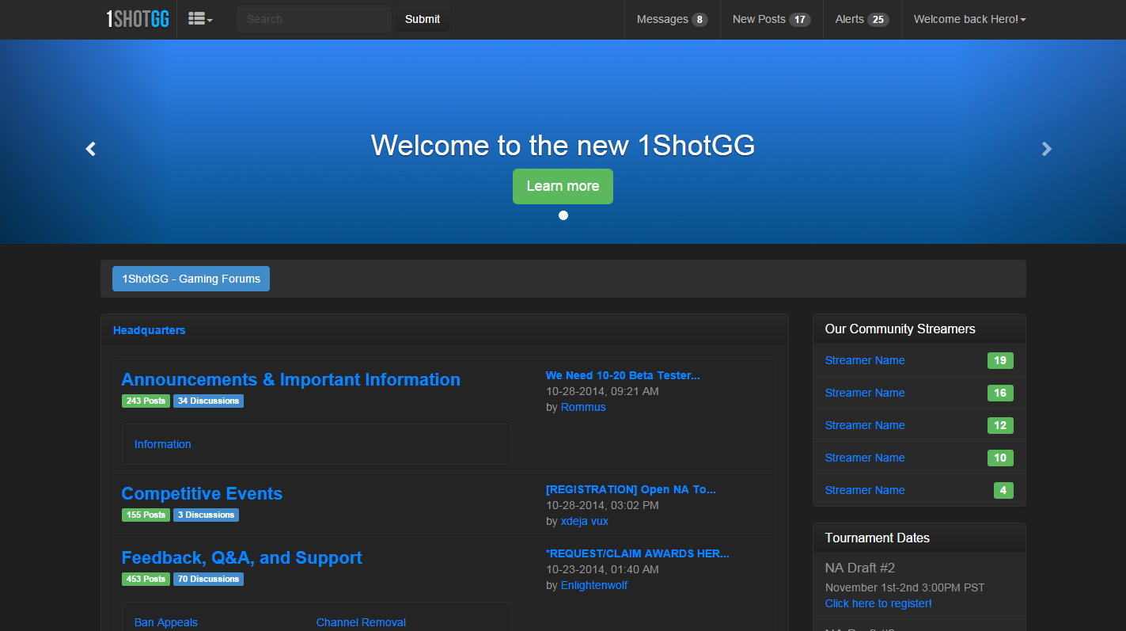Select the carousel slide indicator dot

tap(563, 215)
